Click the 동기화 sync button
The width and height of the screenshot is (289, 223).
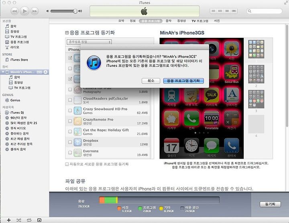pyautogui.click(x=270, y=204)
